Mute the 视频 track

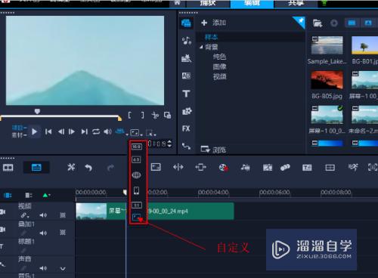tap(43, 215)
